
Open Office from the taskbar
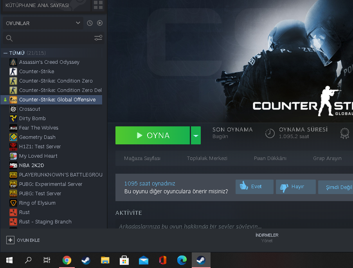pyautogui.click(x=163, y=260)
